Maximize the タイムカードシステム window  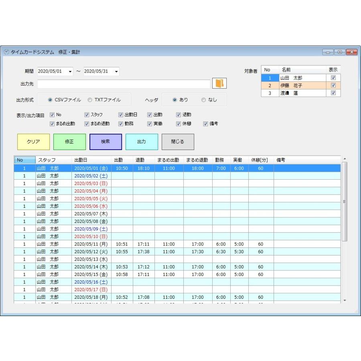(340, 52)
